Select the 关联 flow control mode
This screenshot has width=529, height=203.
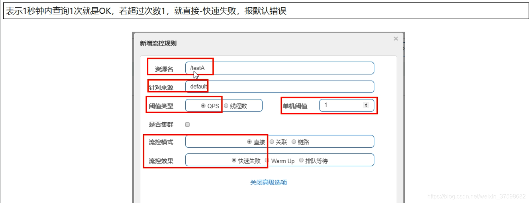272,142
